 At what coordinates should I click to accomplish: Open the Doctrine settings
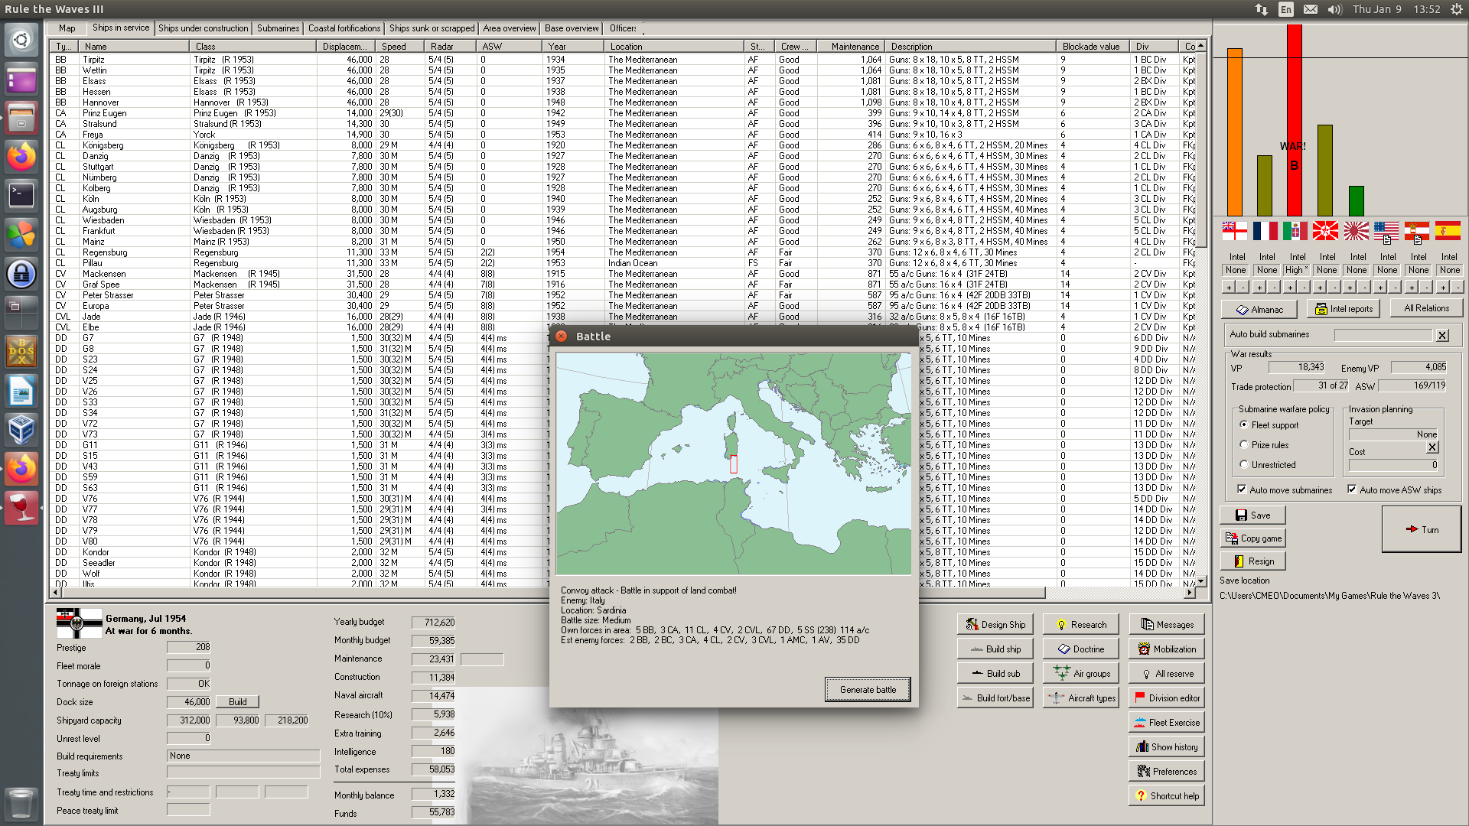(x=1080, y=649)
